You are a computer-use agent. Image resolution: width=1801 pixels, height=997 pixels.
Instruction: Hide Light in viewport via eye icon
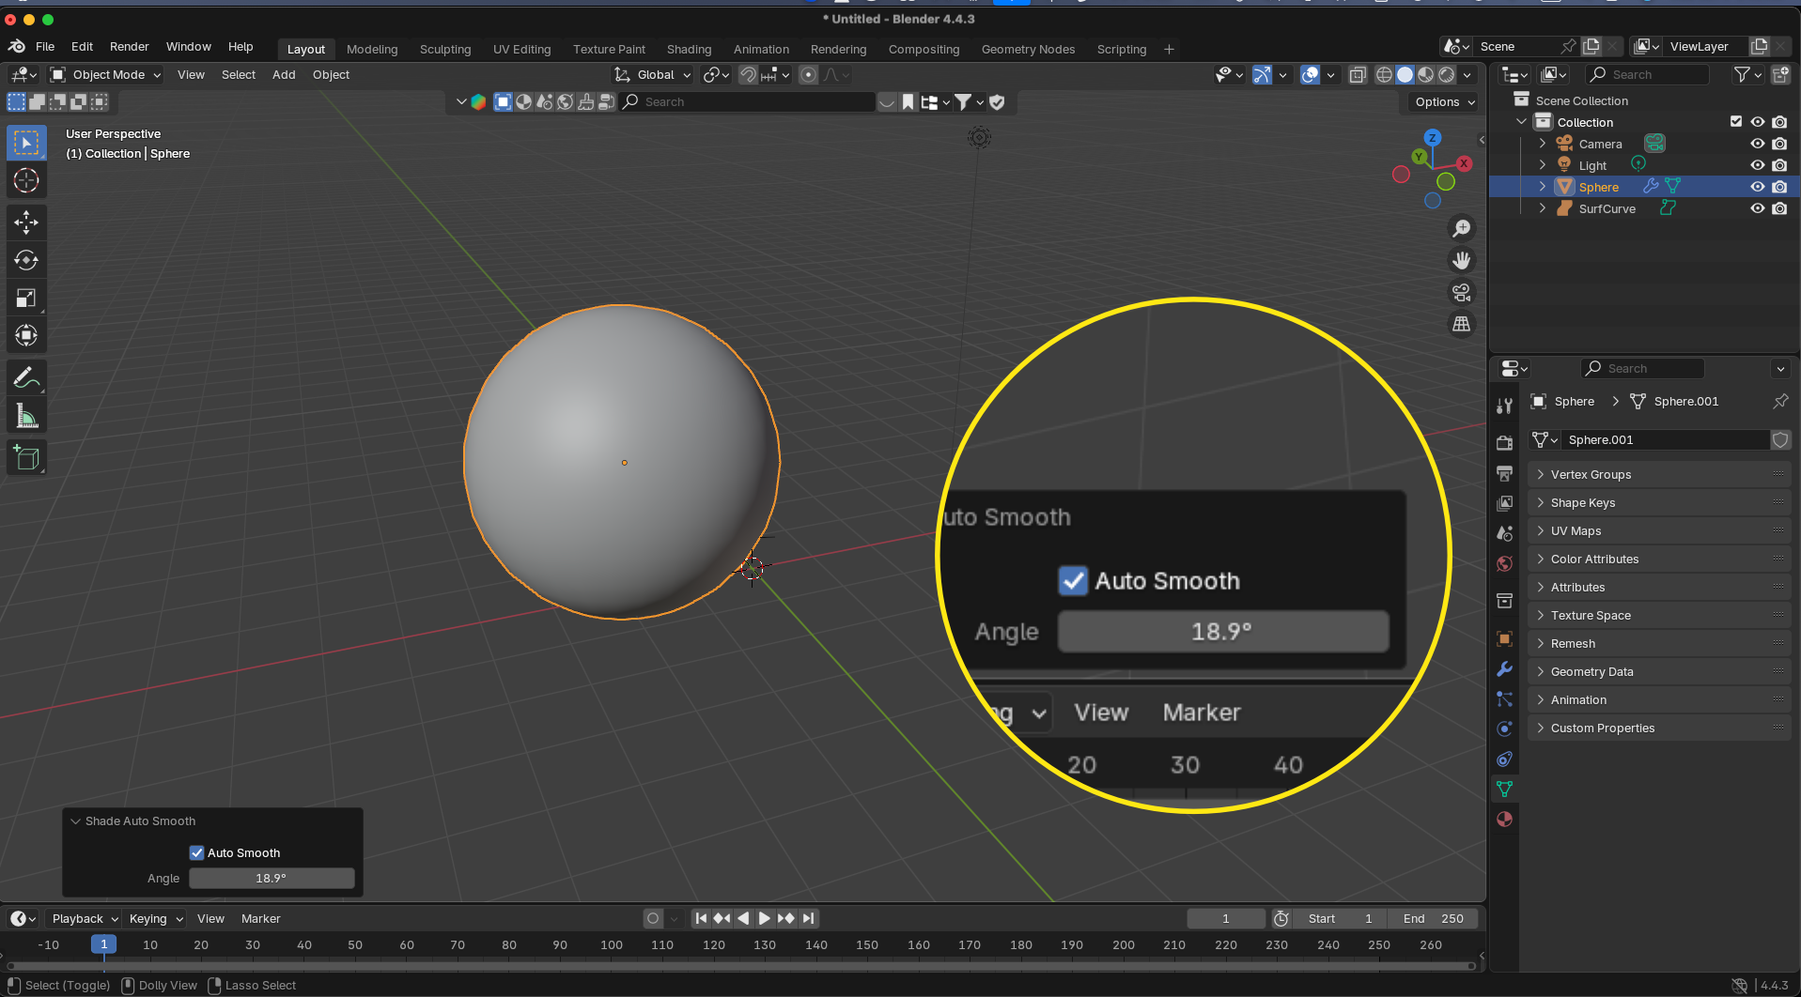tap(1757, 165)
